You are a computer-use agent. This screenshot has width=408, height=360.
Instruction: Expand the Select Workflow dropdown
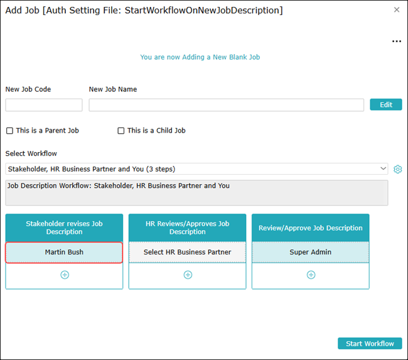tap(196, 169)
